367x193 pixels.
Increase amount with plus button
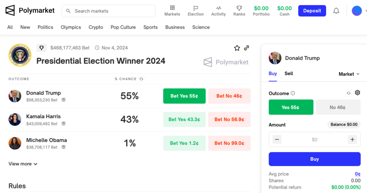pos(352,140)
